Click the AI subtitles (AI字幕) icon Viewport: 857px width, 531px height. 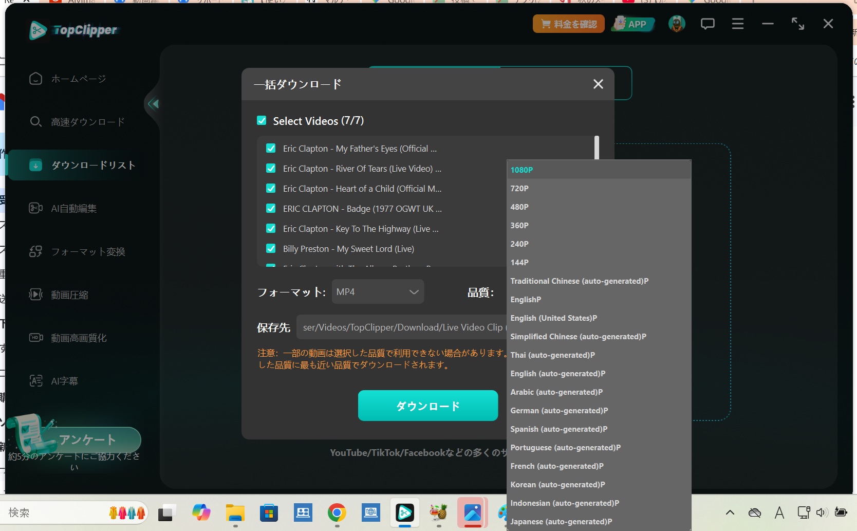coord(35,381)
